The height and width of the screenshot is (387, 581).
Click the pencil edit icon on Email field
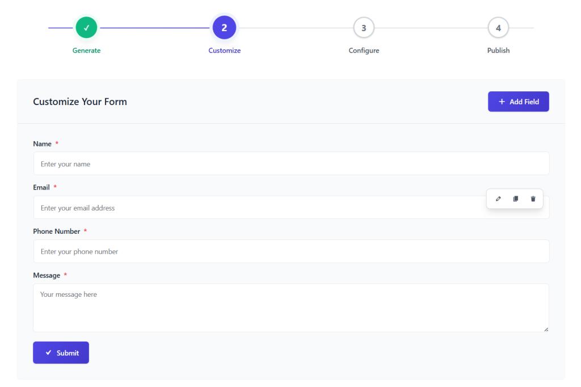498,199
